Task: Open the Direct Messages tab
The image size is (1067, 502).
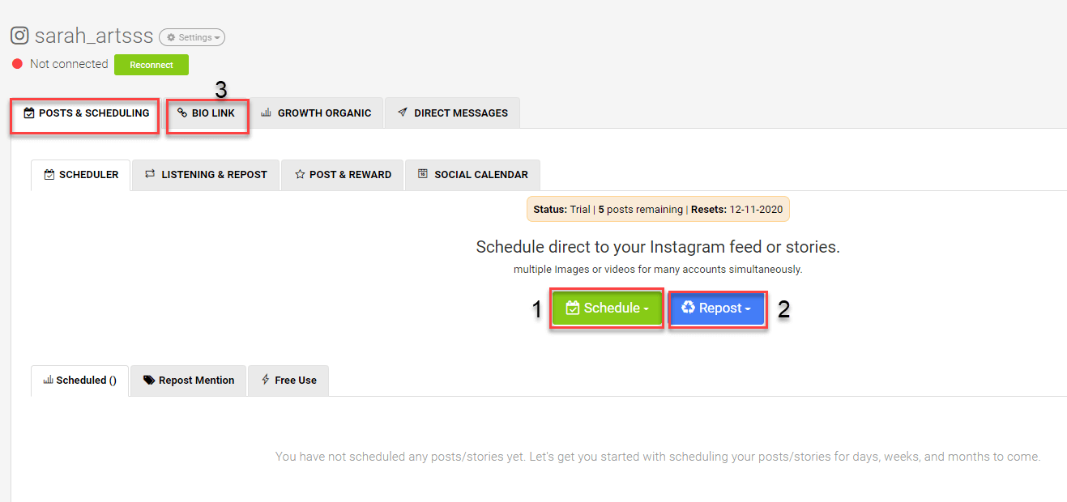Action: pos(453,113)
